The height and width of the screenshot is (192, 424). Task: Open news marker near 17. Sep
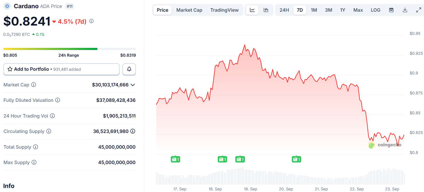click(175, 159)
